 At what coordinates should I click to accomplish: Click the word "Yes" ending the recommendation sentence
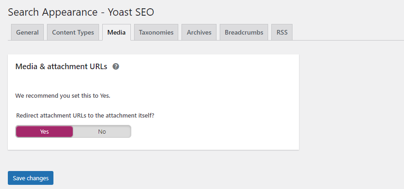[105, 96]
